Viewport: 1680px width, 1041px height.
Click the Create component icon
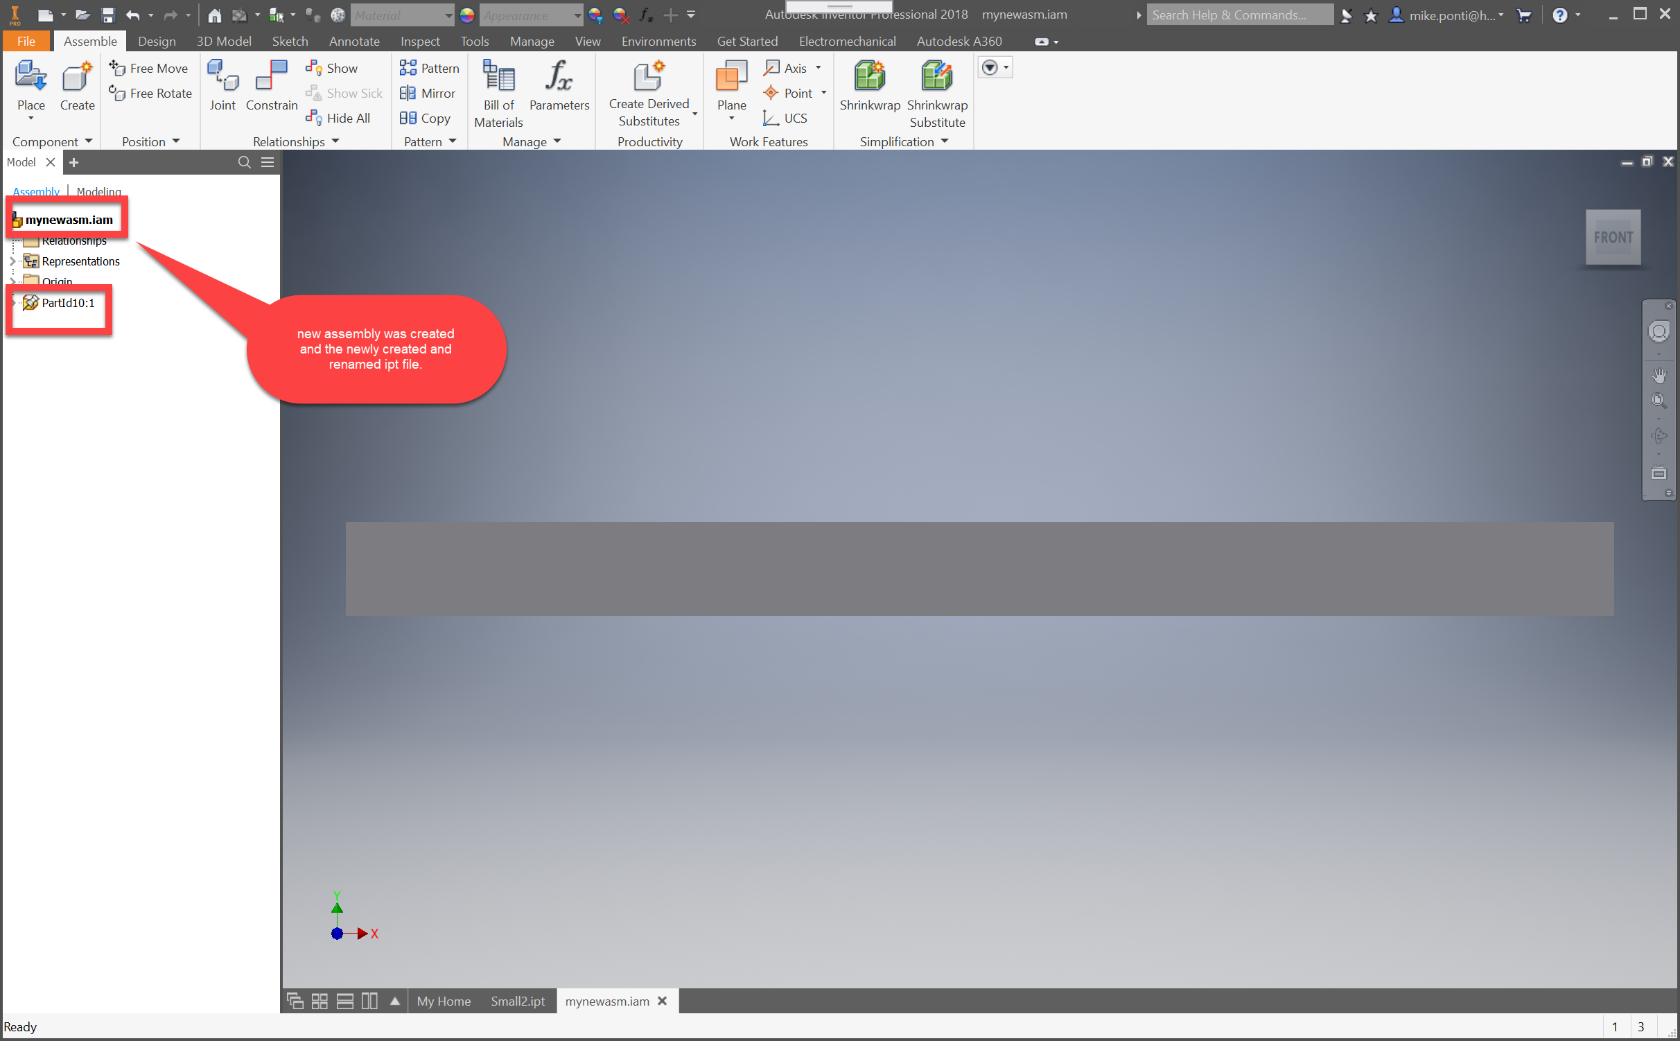click(77, 78)
